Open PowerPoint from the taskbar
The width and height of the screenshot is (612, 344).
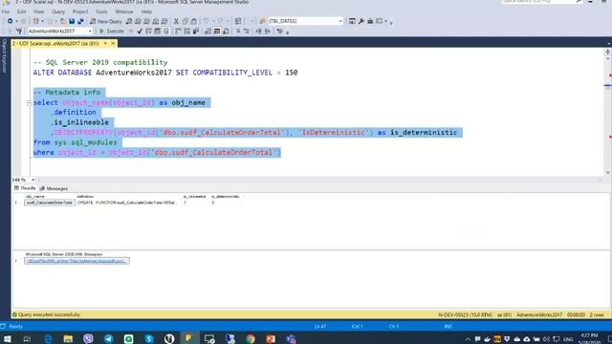point(271,338)
